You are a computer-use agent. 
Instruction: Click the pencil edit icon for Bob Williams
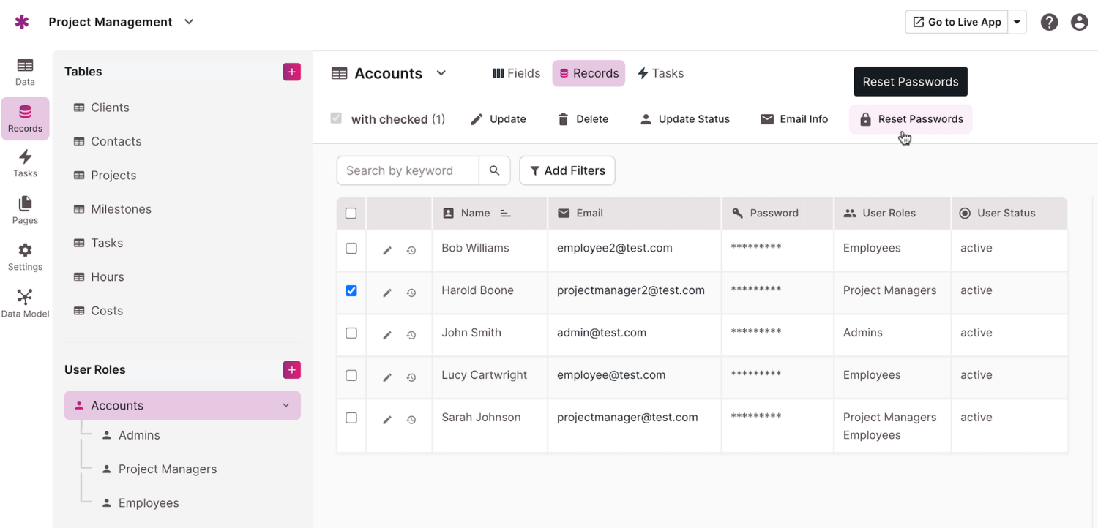click(387, 251)
